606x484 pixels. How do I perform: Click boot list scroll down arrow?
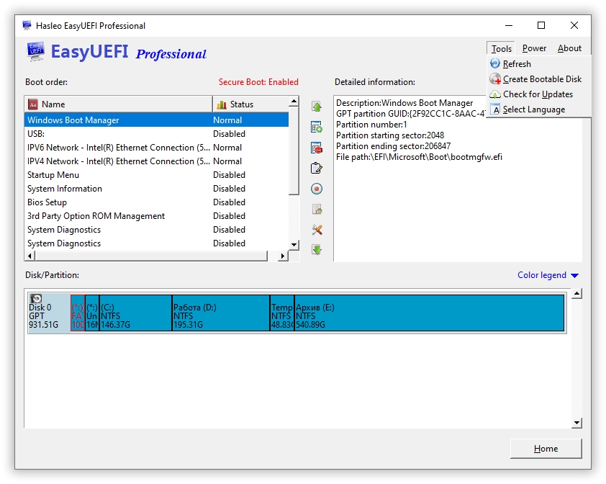(294, 244)
